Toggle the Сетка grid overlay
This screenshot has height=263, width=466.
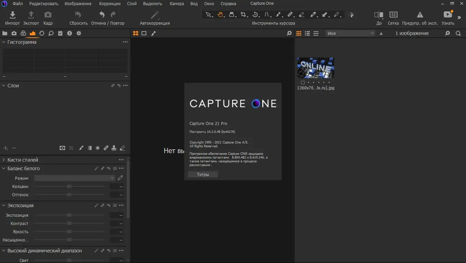pos(393,15)
